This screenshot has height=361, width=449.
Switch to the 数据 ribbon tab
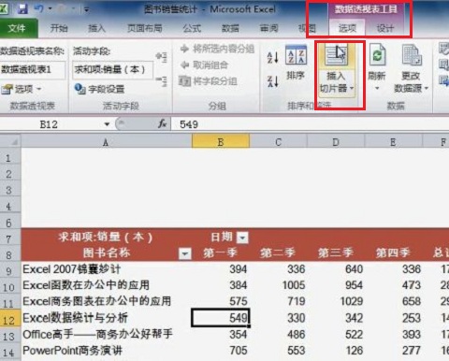pyautogui.click(x=230, y=28)
